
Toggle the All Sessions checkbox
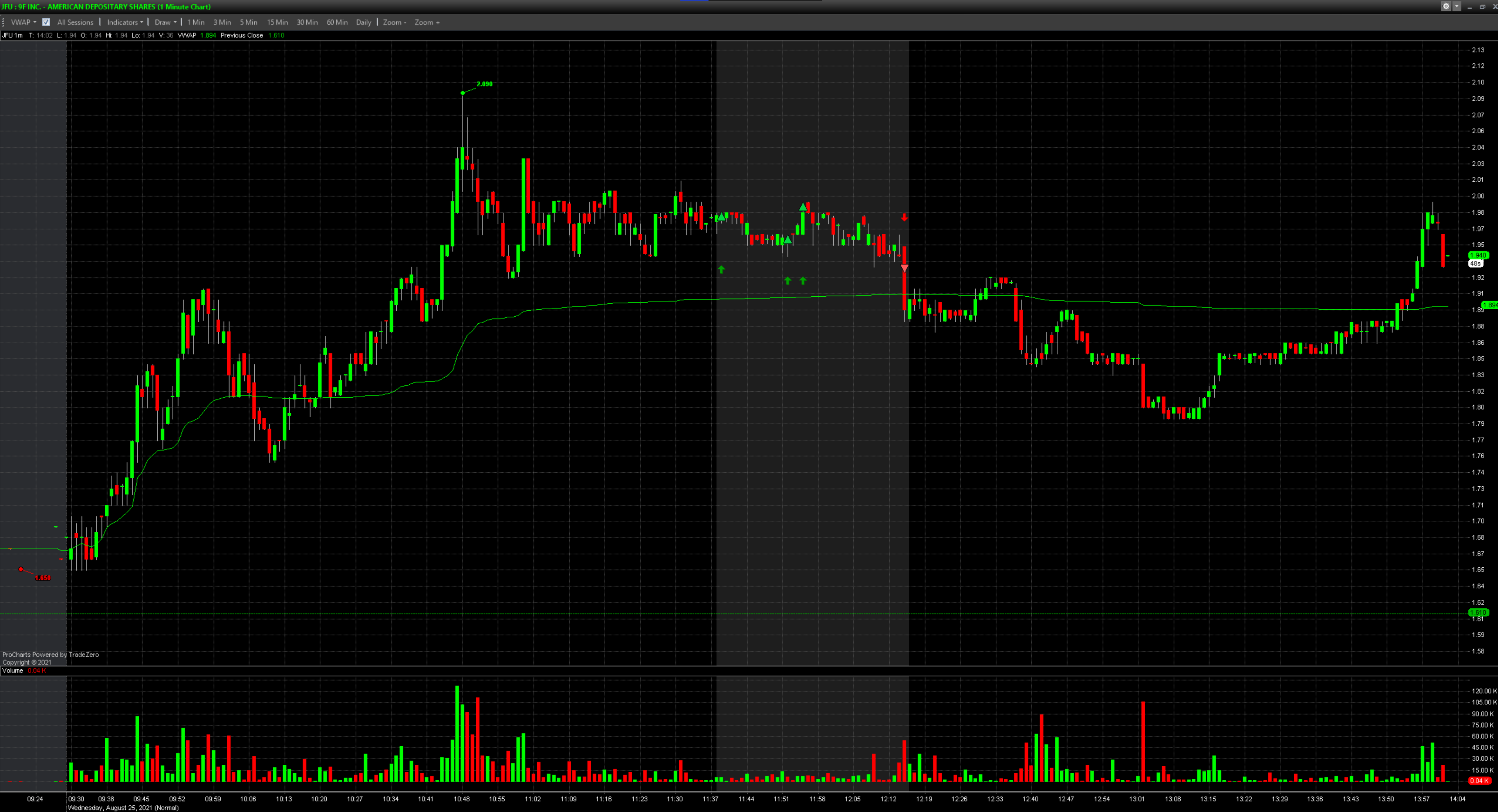tap(46, 22)
